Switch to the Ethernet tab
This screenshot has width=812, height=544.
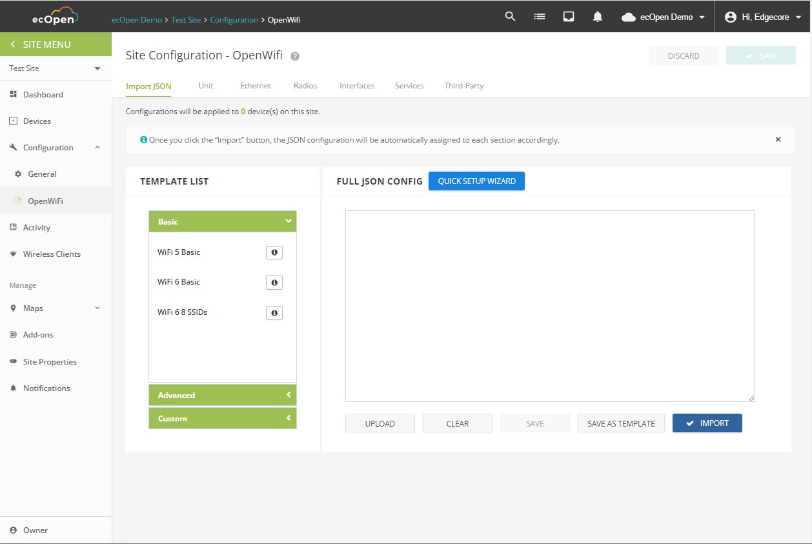(x=256, y=86)
